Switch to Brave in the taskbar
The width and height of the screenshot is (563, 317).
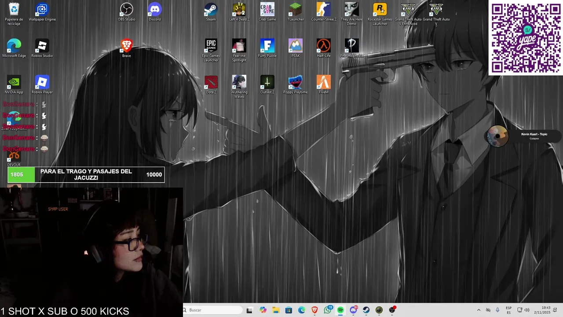pyautogui.click(x=314, y=310)
